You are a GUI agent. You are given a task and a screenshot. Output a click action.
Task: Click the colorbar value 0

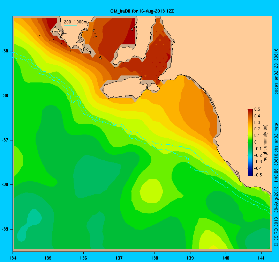click(256, 142)
